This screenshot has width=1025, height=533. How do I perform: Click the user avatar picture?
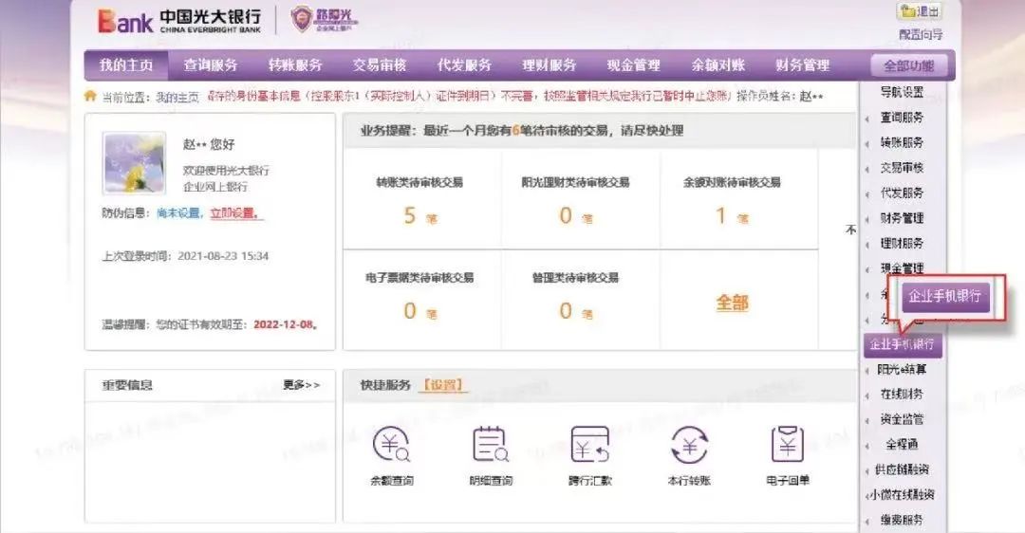[x=134, y=162]
